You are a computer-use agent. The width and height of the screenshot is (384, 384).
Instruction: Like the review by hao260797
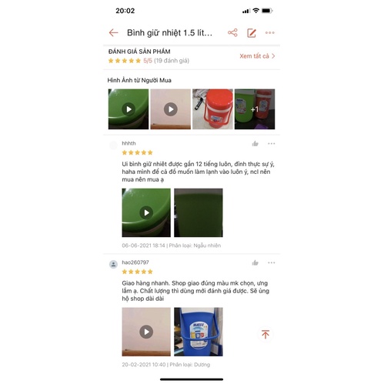pyautogui.click(x=255, y=262)
